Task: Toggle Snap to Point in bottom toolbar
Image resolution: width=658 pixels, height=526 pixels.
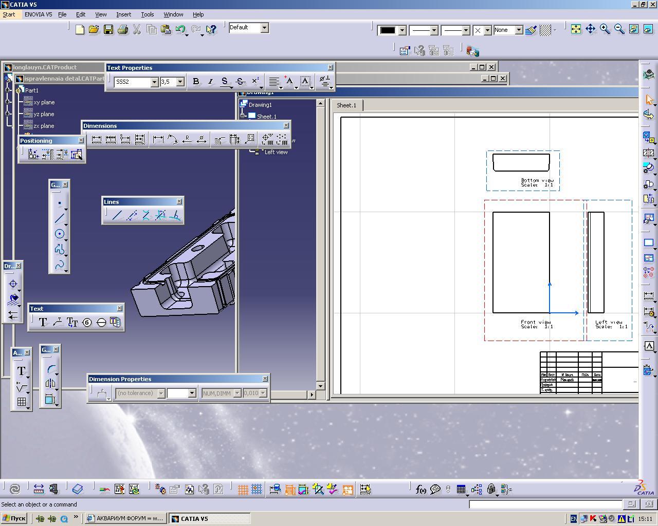Action: click(257, 490)
